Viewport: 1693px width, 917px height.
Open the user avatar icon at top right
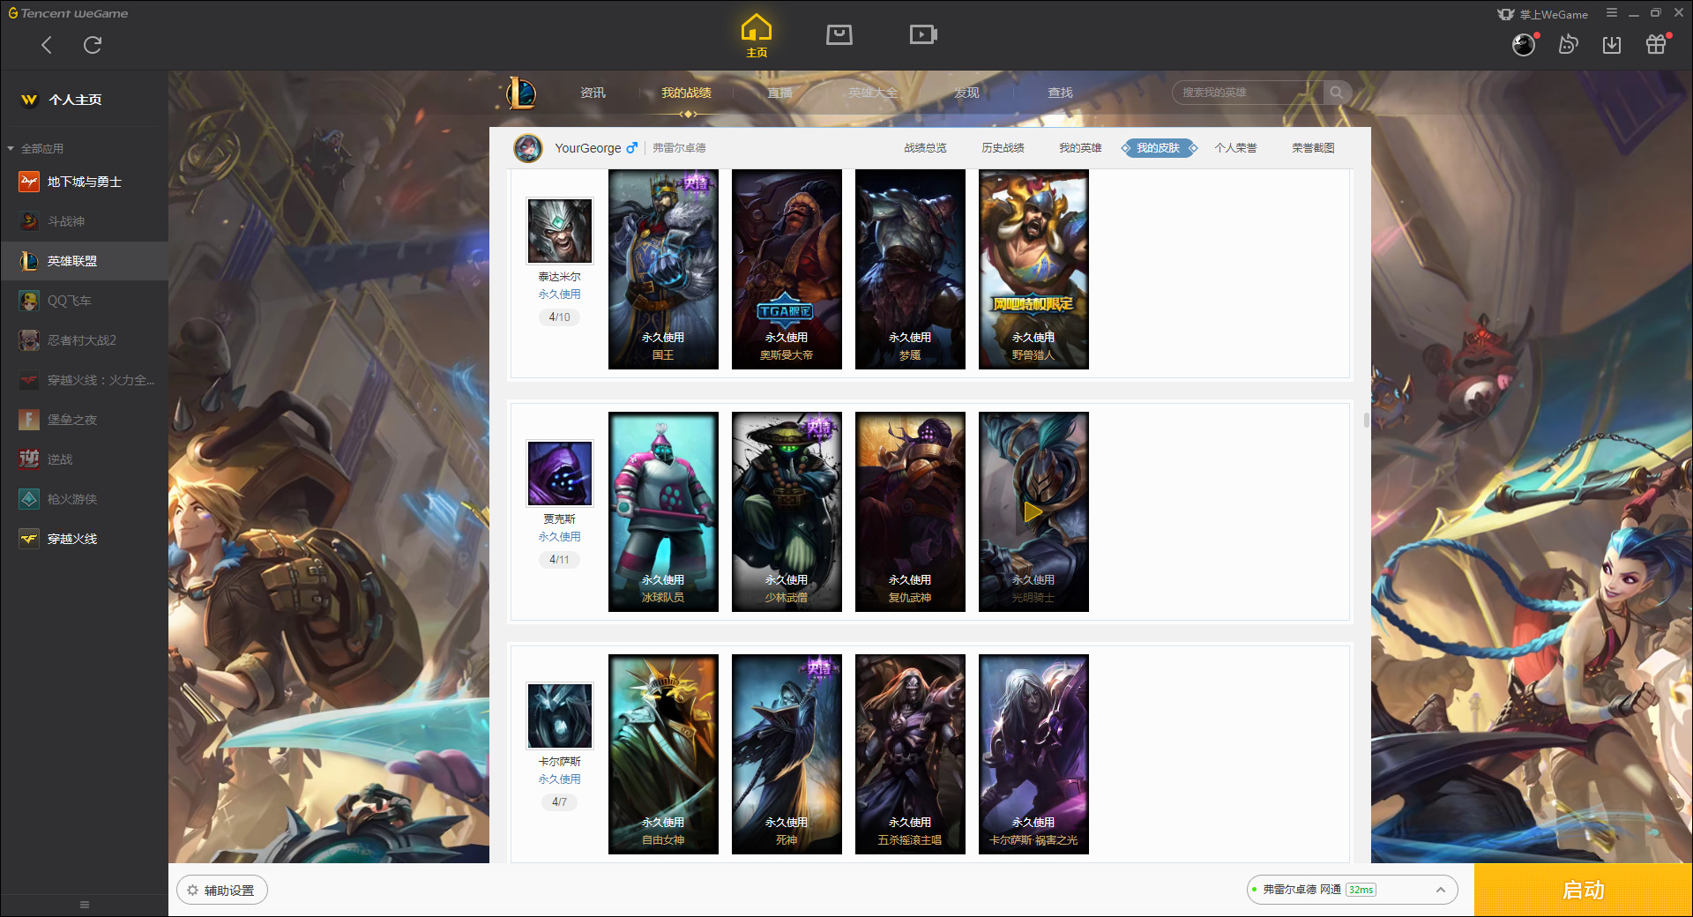pyautogui.click(x=1524, y=44)
